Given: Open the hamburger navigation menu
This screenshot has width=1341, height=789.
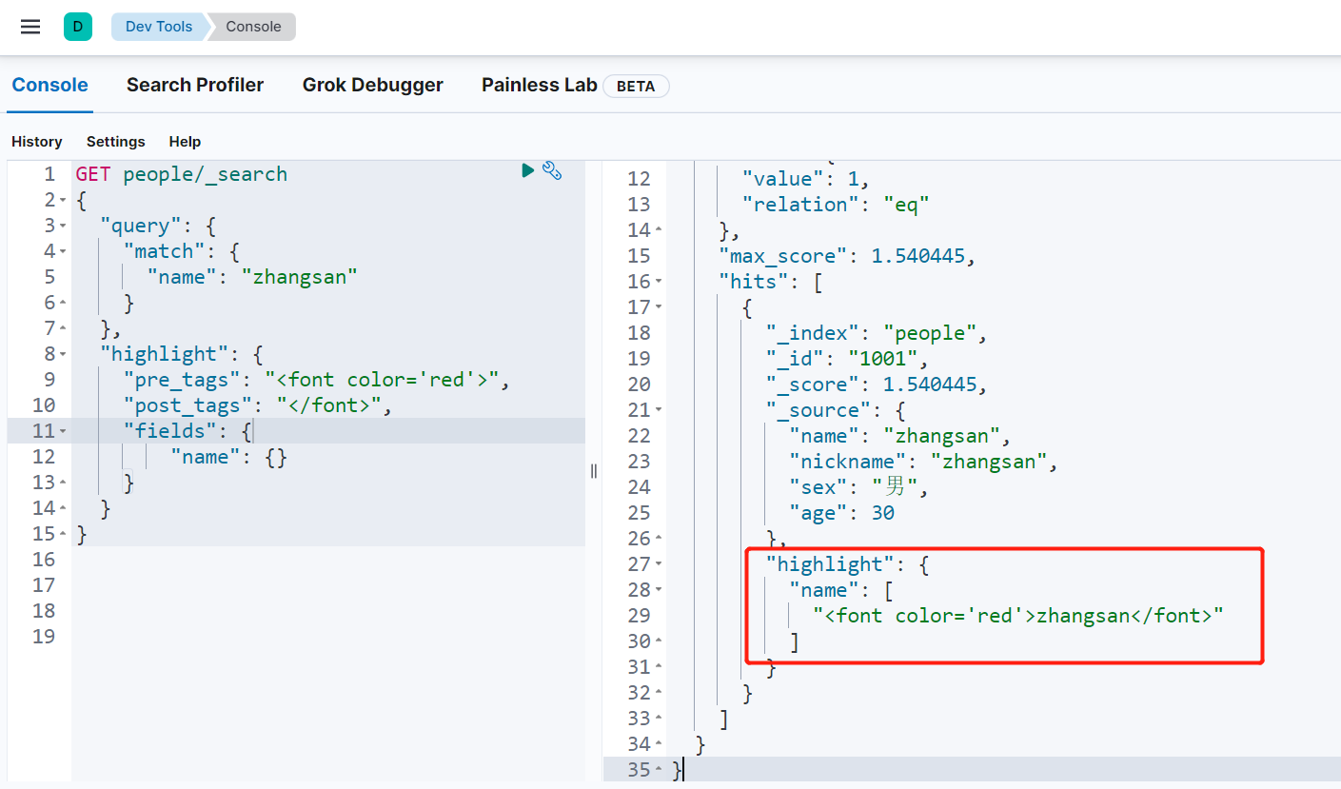Looking at the screenshot, I should point(30,27).
